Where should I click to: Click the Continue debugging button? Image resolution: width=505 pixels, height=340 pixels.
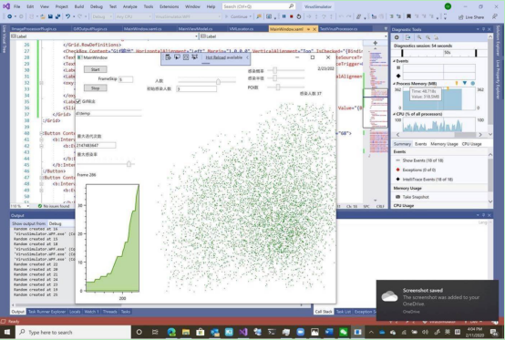click(x=238, y=16)
